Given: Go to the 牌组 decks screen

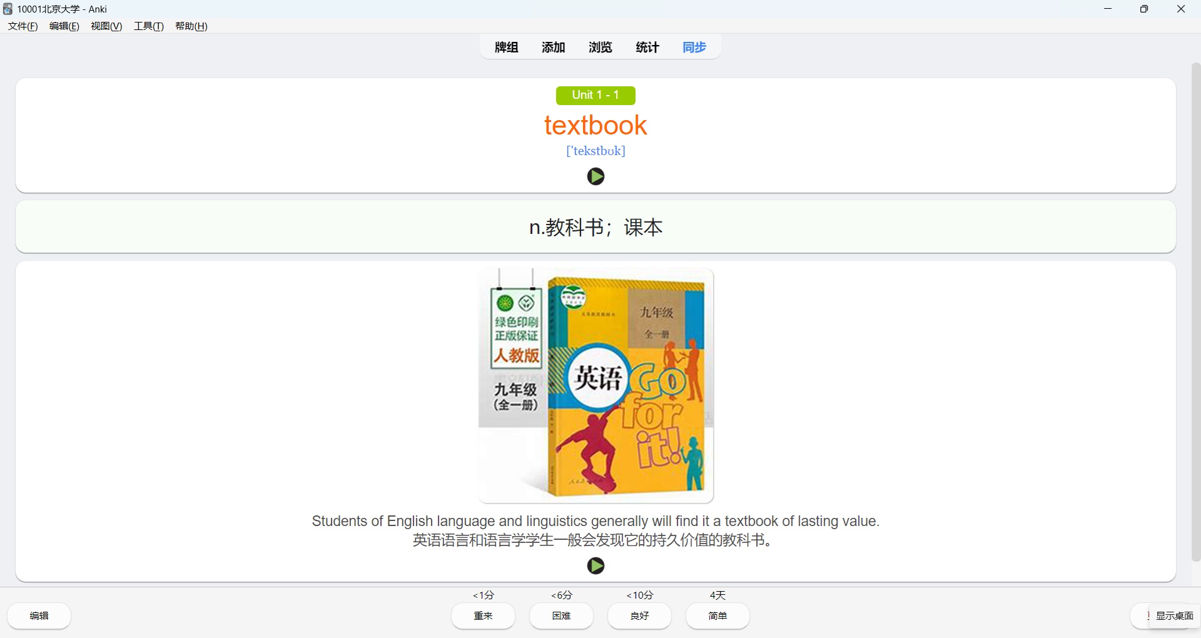Looking at the screenshot, I should tap(507, 48).
